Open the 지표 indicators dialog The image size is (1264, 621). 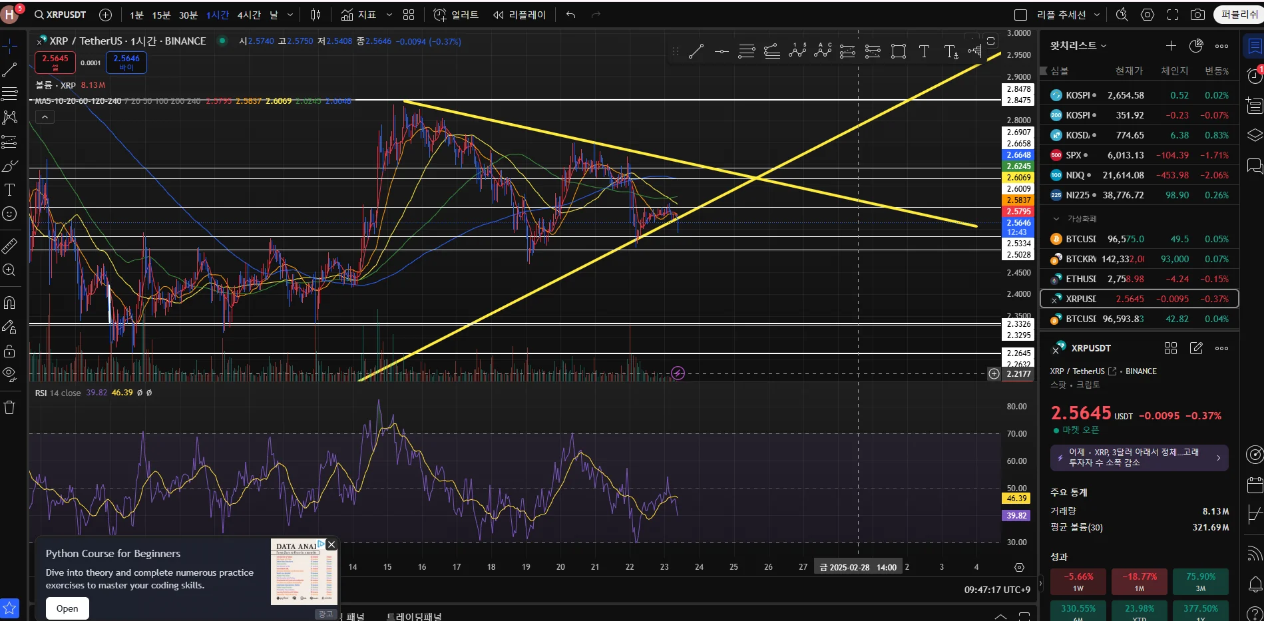[359, 15]
